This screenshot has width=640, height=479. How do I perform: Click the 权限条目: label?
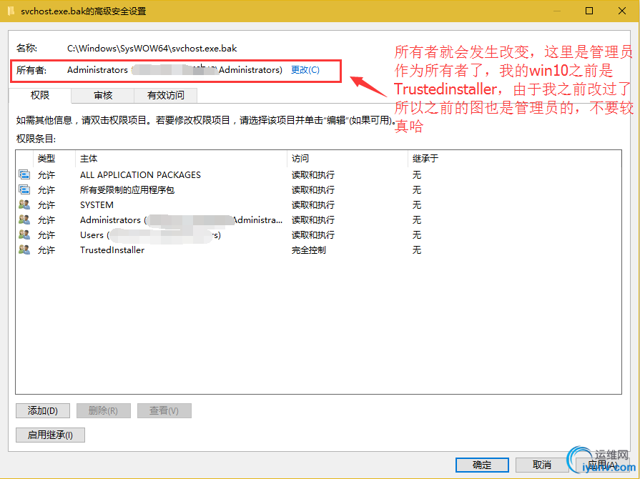tap(36, 139)
